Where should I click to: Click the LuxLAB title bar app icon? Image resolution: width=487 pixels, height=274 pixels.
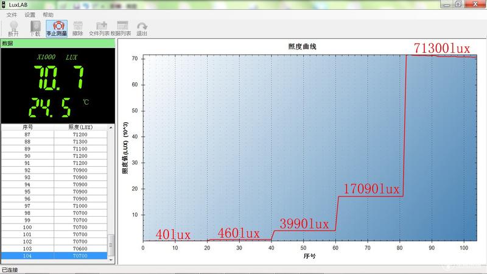(x=4, y=5)
